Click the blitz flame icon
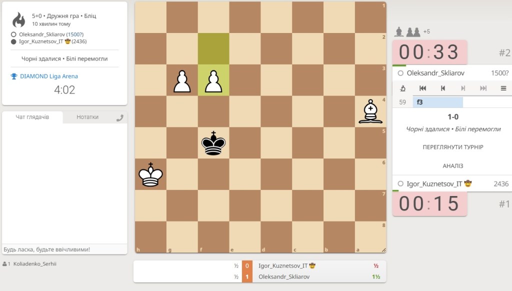The width and height of the screenshot is (512, 291). (18, 19)
